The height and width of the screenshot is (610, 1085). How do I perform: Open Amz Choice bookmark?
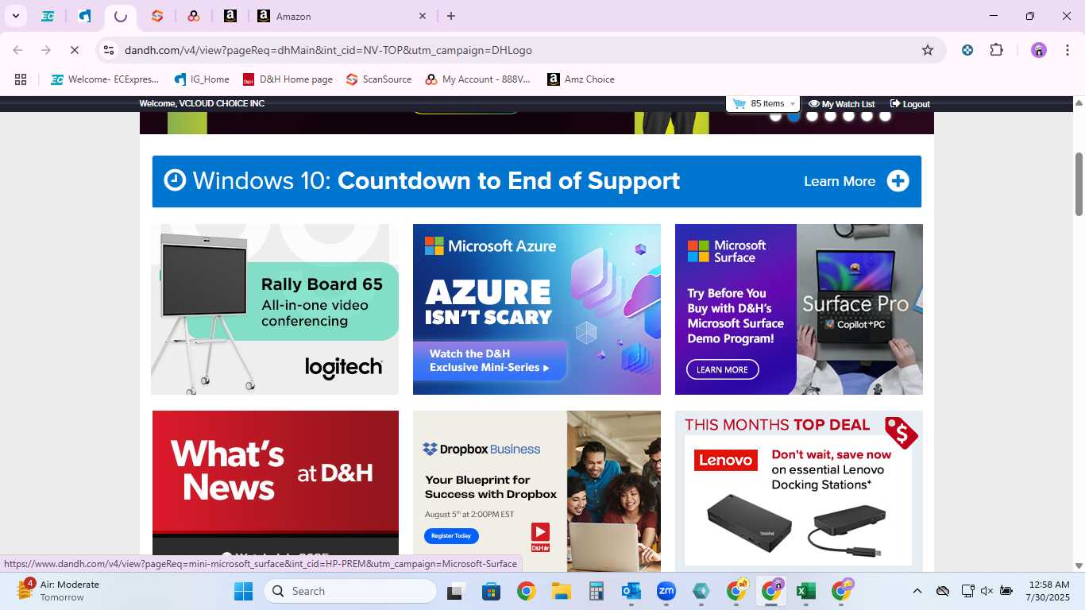coord(581,79)
